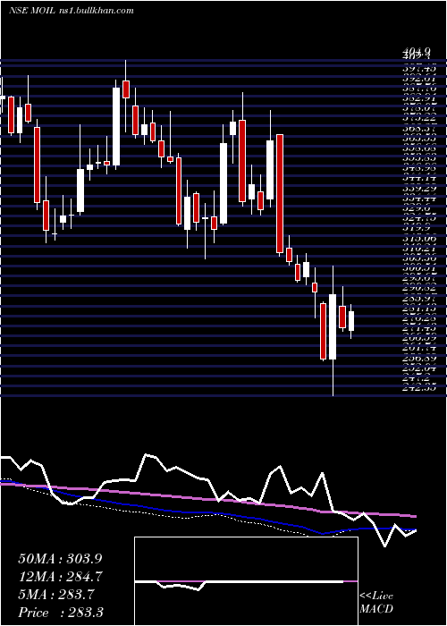Click the 256.89 price axis label

coord(418,359)
